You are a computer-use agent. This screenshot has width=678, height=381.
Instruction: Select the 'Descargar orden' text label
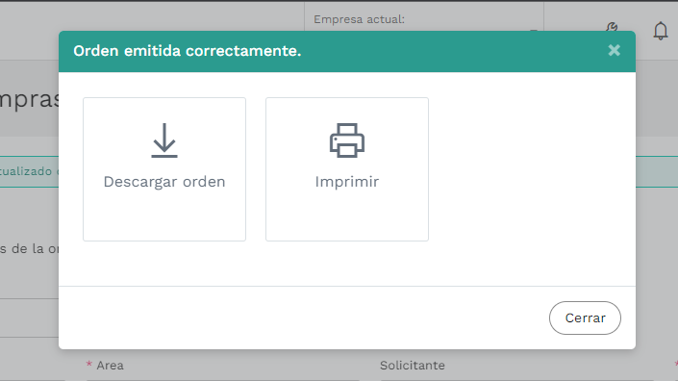click(x=164, y=182)
